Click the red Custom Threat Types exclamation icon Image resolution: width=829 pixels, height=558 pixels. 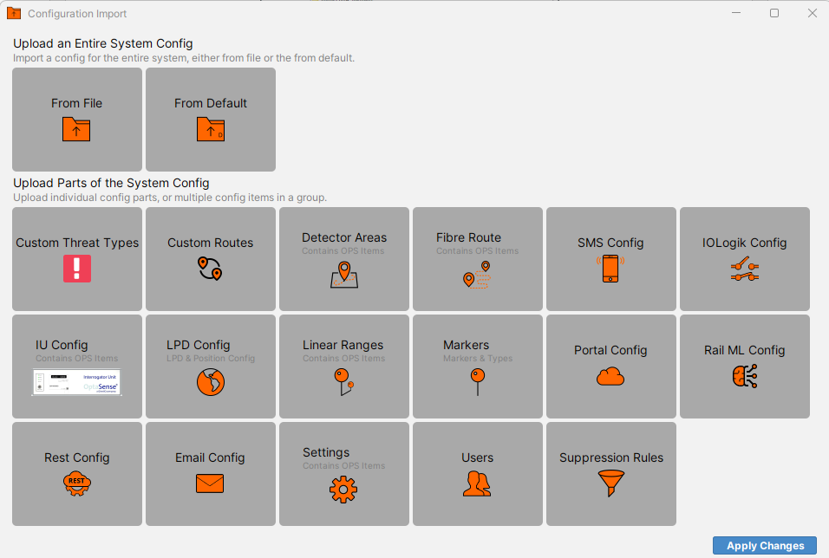tap(77, 269)
